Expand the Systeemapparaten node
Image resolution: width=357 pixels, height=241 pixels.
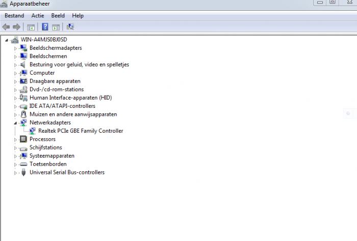click(15, 156)
